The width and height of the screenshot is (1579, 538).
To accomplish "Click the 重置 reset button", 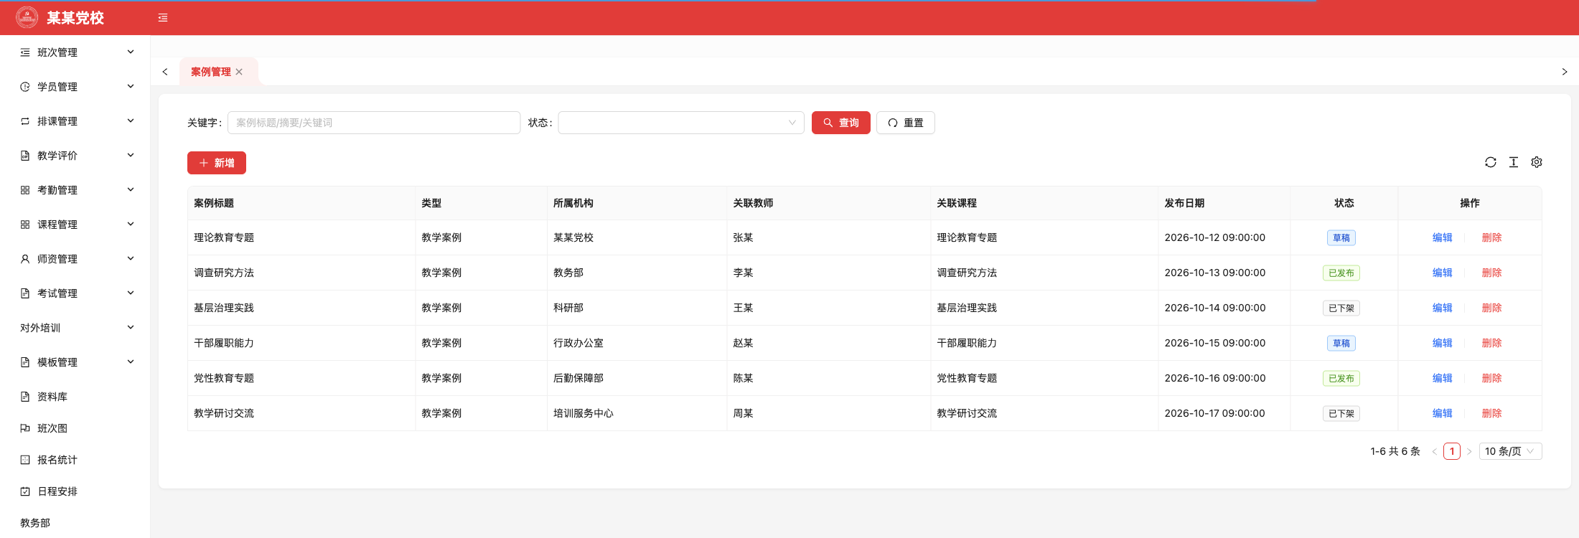I will 906,123.
